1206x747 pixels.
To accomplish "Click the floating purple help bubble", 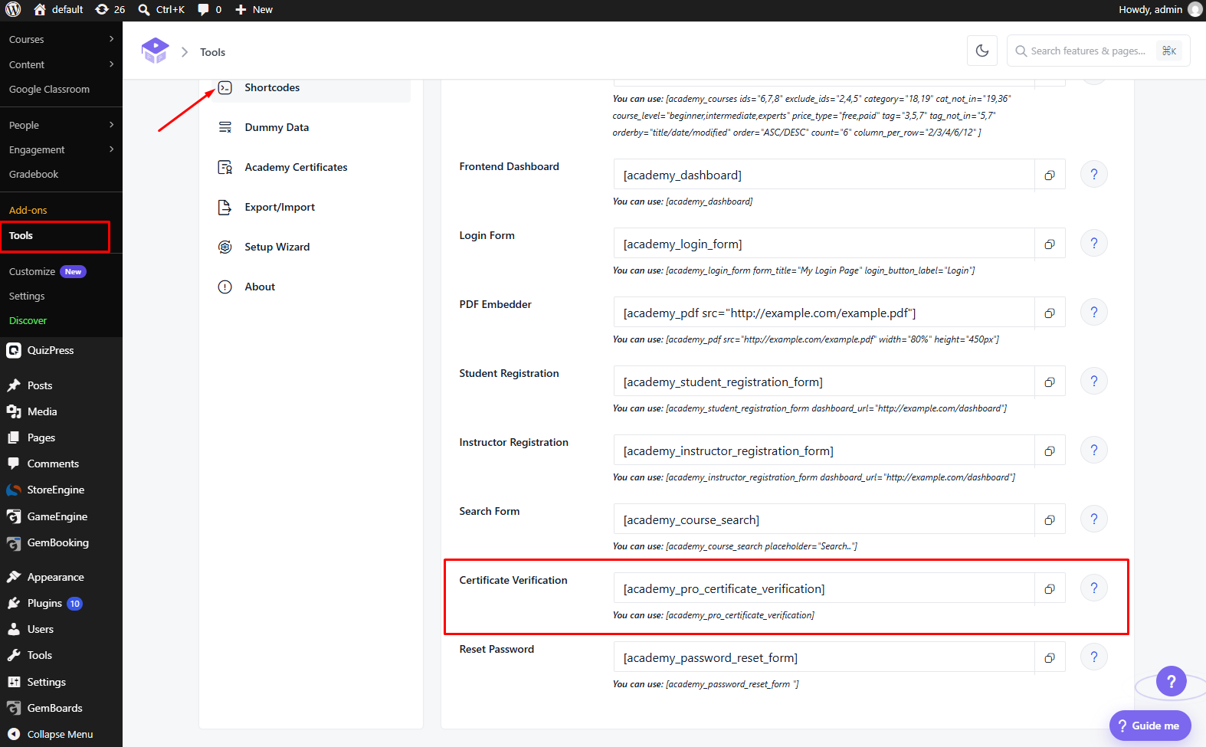I will coord(1171,681).
